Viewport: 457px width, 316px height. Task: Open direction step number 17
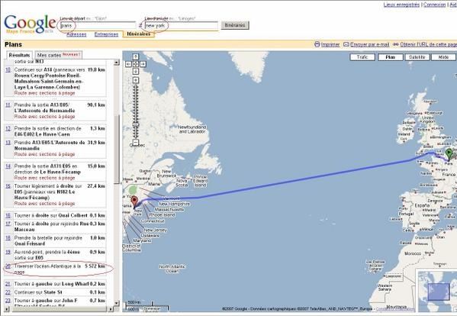pyautogui.click(x=8, y=224)
